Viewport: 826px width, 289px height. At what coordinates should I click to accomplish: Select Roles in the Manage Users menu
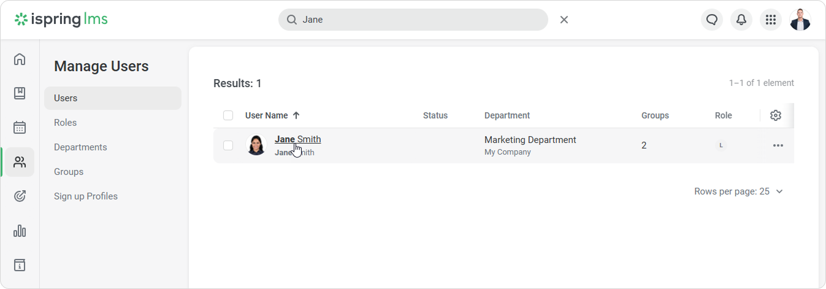coord(66,123)
